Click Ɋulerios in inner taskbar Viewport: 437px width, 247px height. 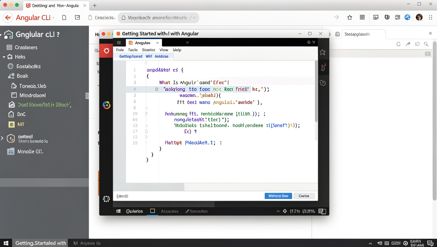pos(134,211)
